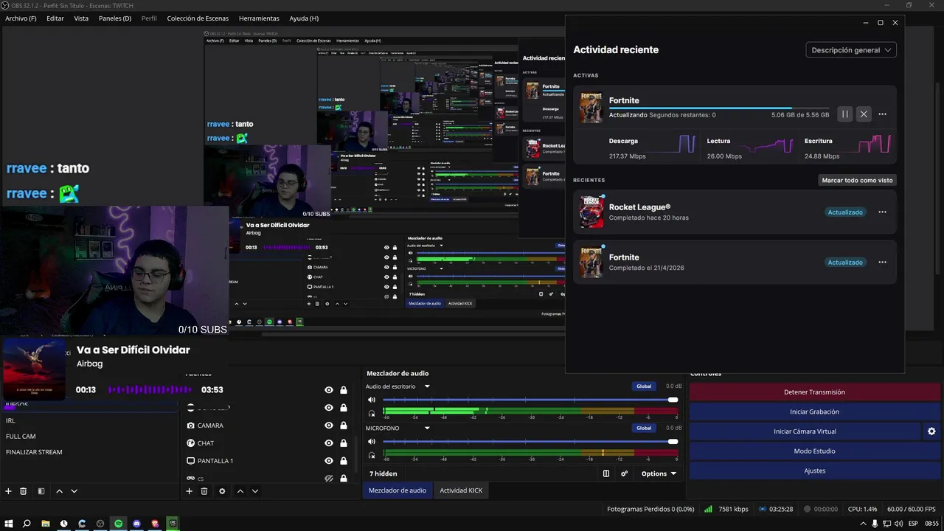944x531 pixels.
Task: Click Iniciar Grabación button
Action: [814, 412]
